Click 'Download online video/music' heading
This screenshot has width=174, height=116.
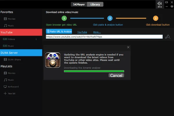point(62,12)
